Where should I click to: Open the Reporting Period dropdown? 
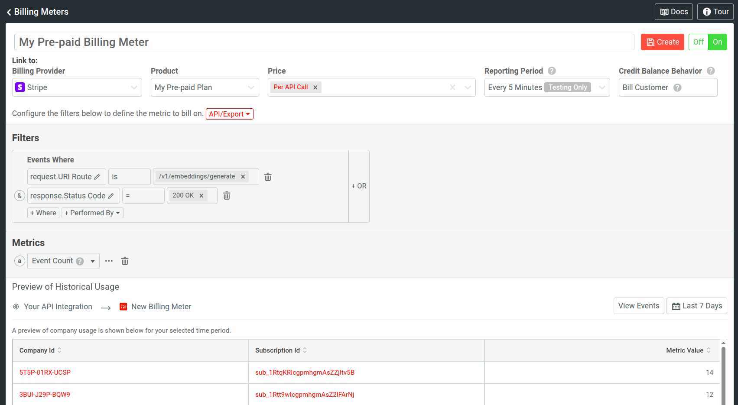coord(602,87)
